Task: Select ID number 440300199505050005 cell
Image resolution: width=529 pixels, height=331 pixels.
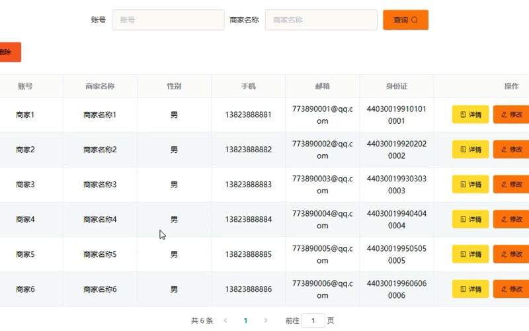Action: click(397, 254)
